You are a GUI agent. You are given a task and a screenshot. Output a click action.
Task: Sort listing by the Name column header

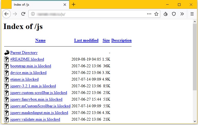tap(40, 40)
